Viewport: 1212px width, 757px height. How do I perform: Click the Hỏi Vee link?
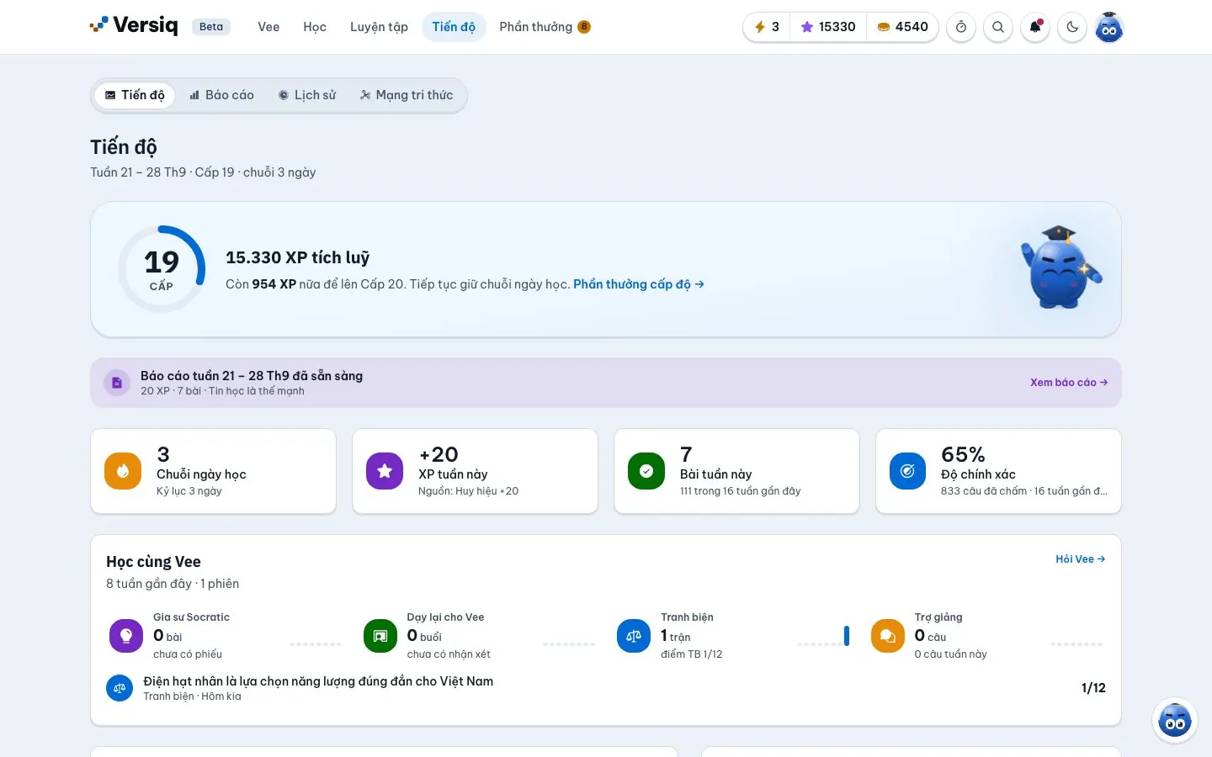(1081, 559)
